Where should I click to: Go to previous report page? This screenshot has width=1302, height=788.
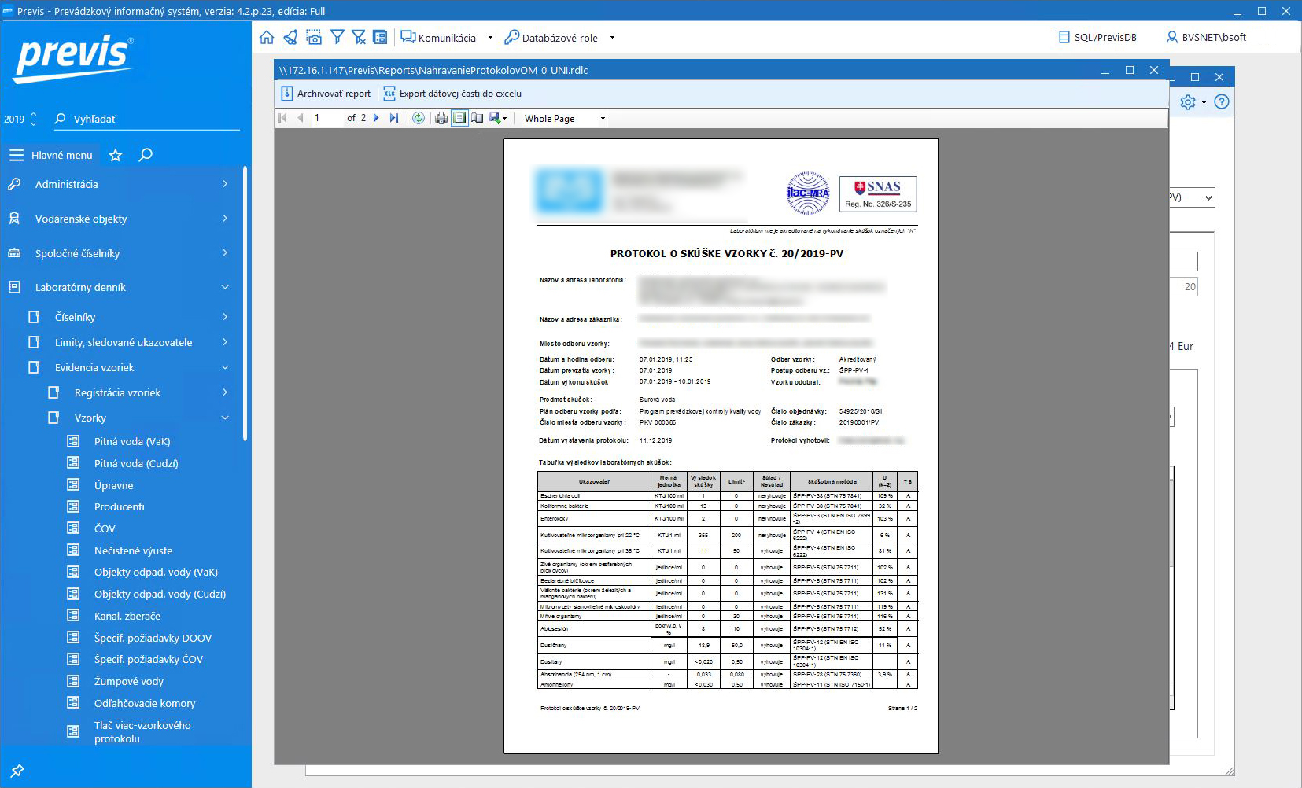click(x=301, y=118)
